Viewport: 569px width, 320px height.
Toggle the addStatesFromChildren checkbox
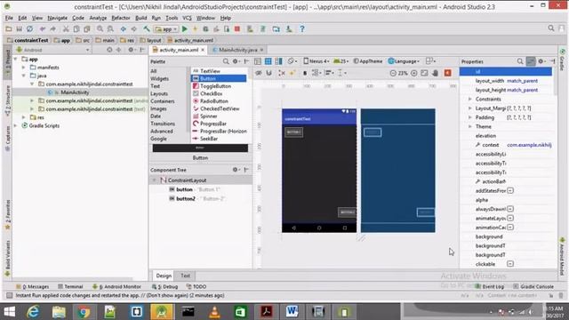tap(510, 190)
